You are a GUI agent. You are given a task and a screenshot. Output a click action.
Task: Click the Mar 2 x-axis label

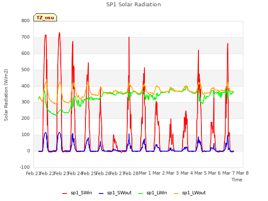159,173
